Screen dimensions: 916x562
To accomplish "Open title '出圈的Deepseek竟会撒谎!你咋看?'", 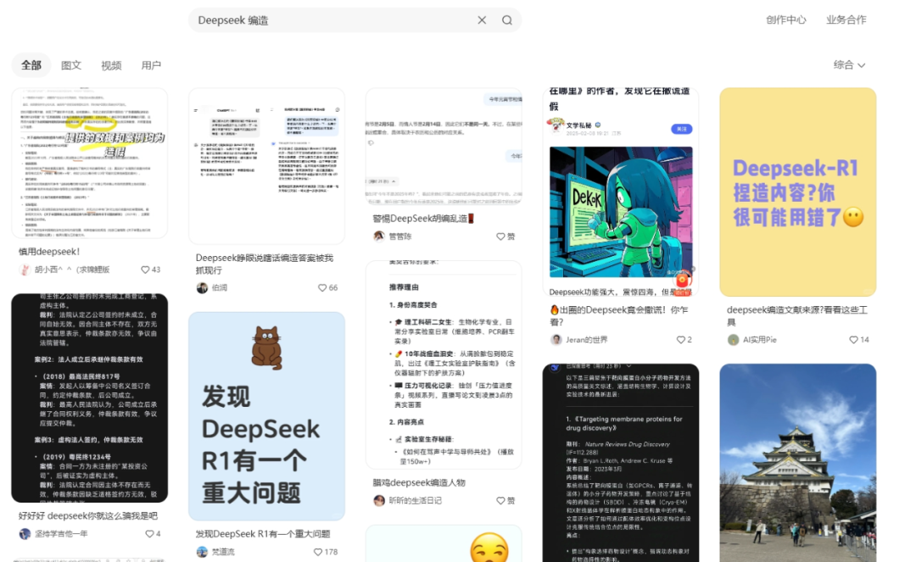I will (618, 315).
